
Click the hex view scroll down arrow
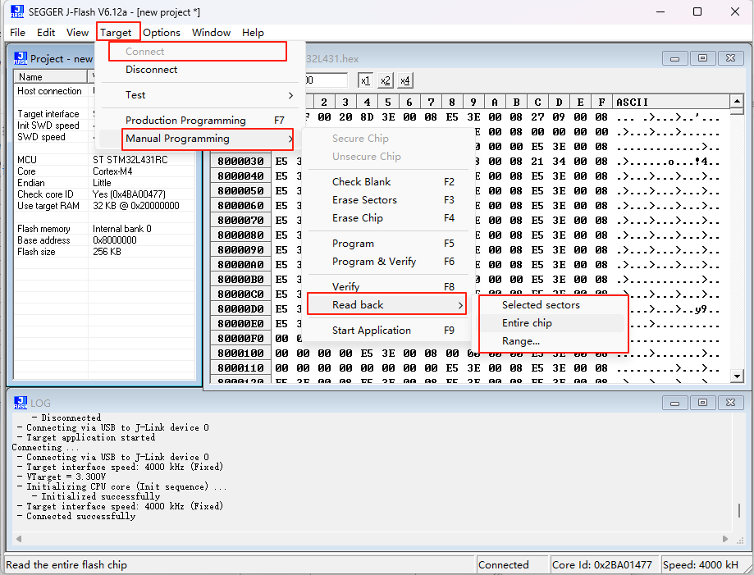(737, 376)
